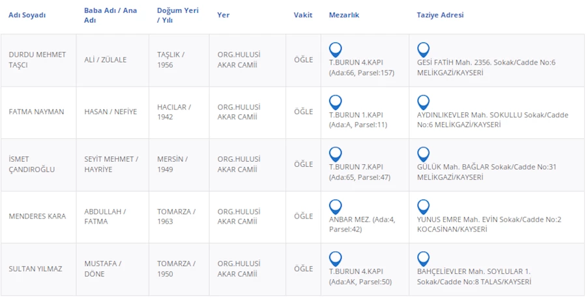Open map pin for GESİ FATİH condolence address
The height and width of the screenshot is (298, 586).
(x=423, y=50)
